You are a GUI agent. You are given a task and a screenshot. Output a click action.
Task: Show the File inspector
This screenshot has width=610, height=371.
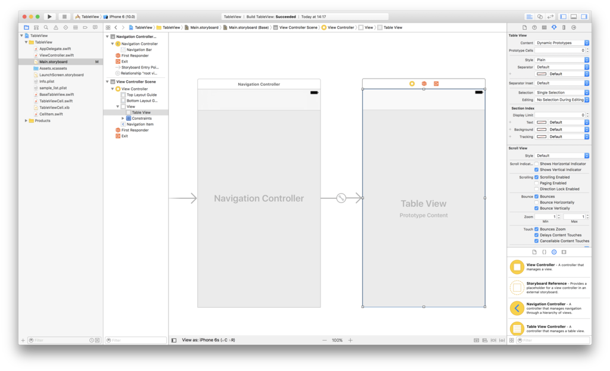tap(524, 27)
